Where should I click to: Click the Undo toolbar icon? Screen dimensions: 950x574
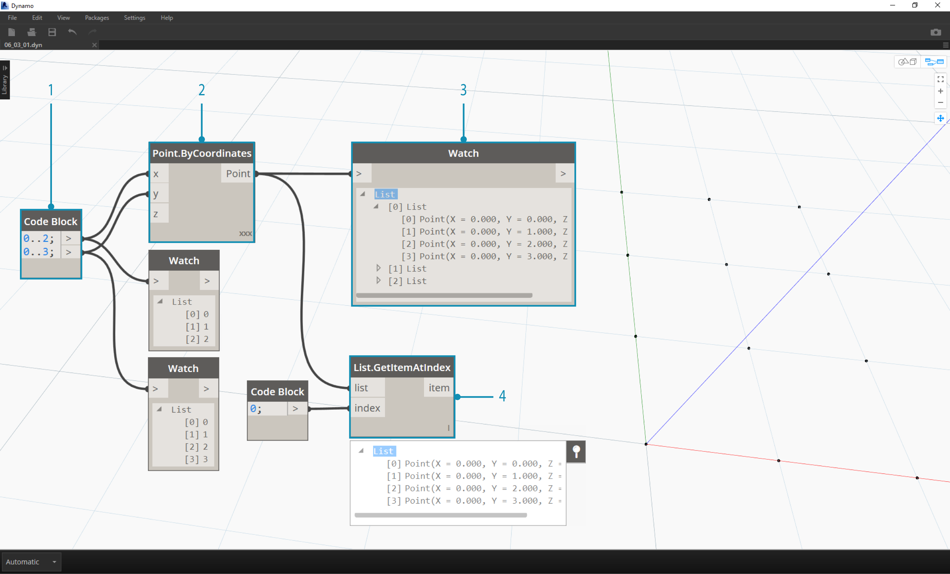(72, 32)
